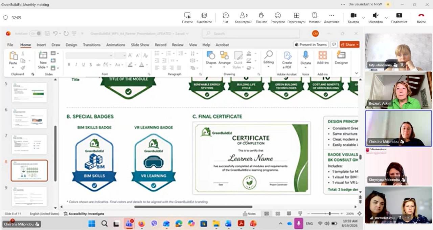Open the Arrange menu icon

click(x=224, y=56)
